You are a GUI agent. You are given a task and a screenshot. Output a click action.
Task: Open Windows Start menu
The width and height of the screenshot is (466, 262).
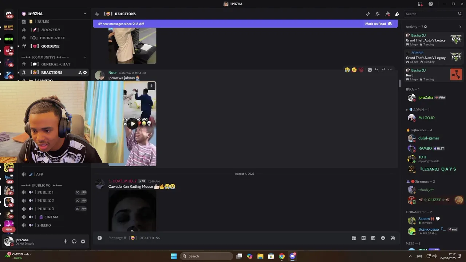[x=174, y=256]
